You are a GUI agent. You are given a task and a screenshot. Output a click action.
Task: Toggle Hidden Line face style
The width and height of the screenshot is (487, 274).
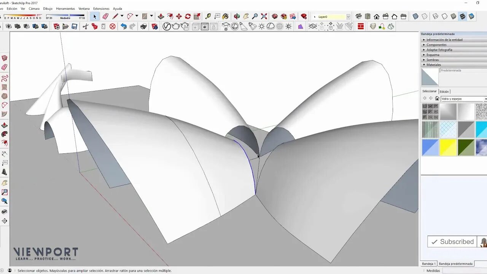click(444, 16)
